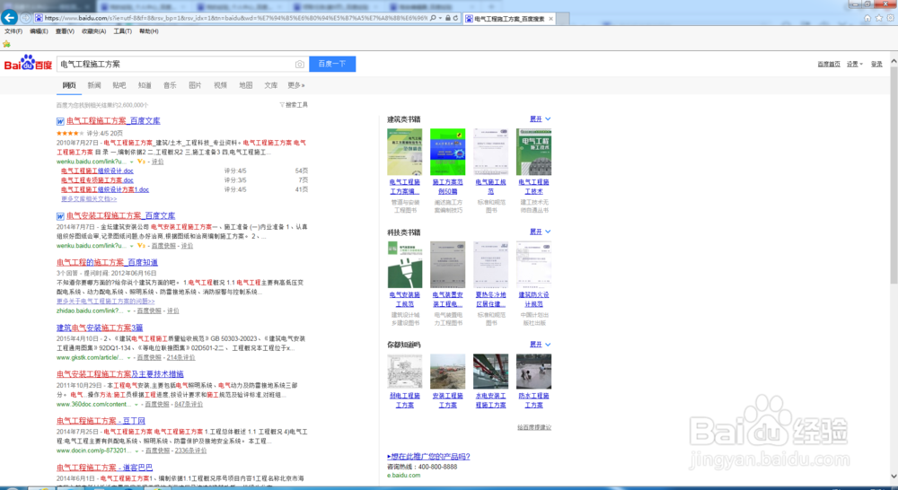Open 电气工程专项施工方案.doc document link
898x490 pixels.
point(97,179)
